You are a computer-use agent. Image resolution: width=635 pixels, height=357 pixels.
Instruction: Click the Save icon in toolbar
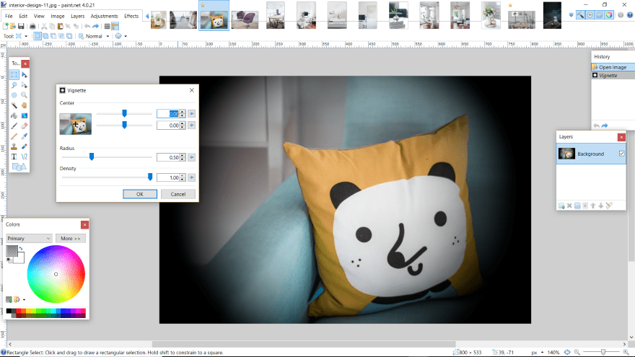point(22,26)
